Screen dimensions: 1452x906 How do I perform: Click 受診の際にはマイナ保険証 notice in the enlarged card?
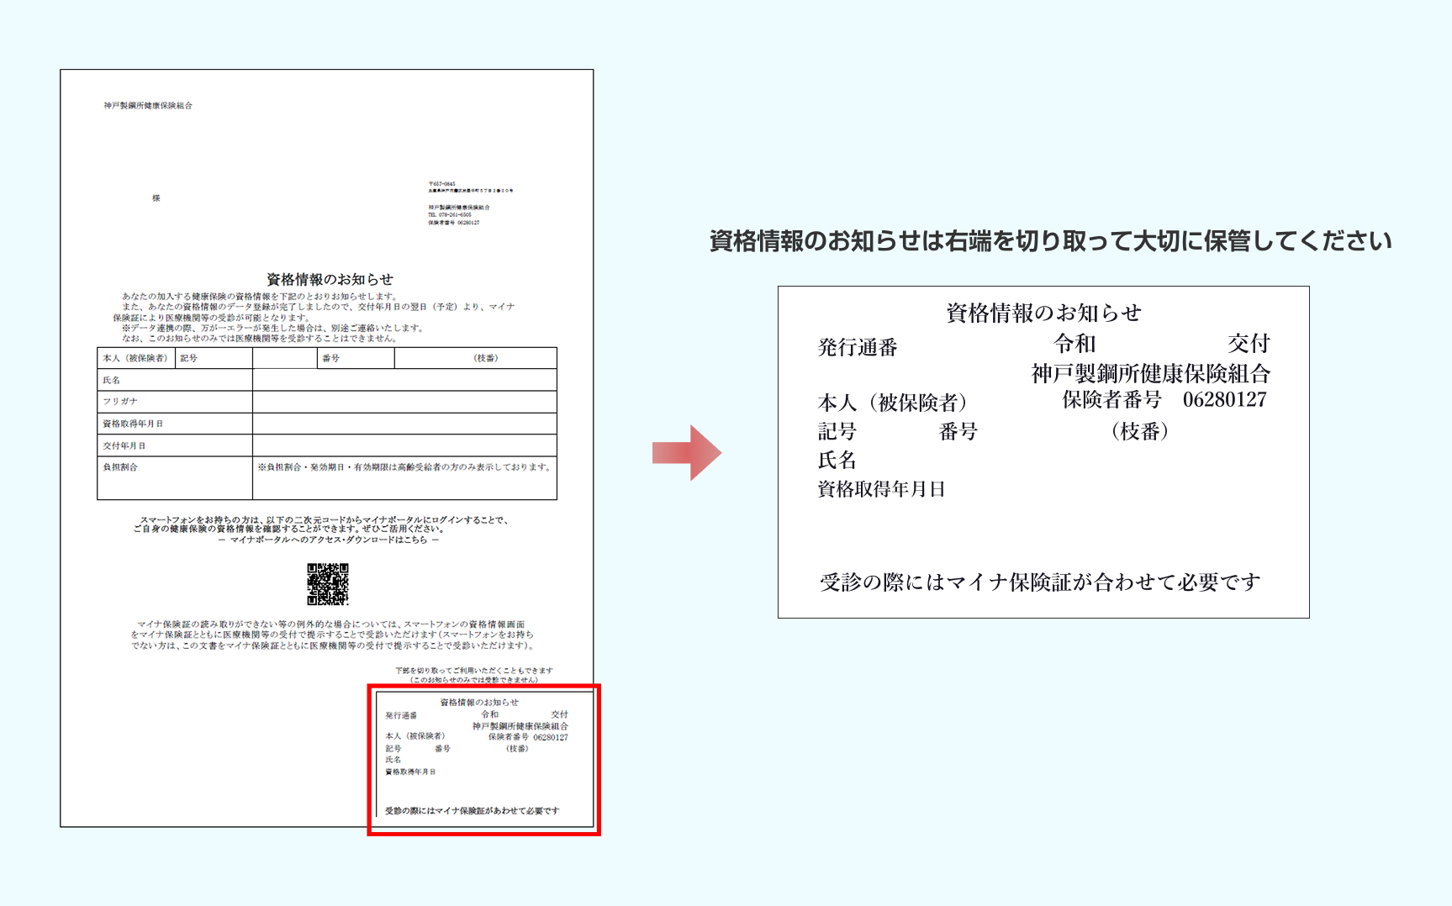tap(1040, 582)
